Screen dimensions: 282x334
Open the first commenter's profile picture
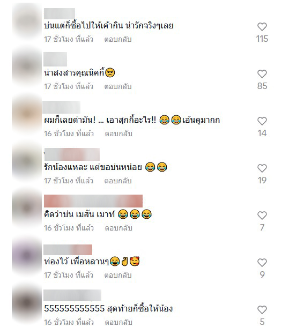coord(27,21)
